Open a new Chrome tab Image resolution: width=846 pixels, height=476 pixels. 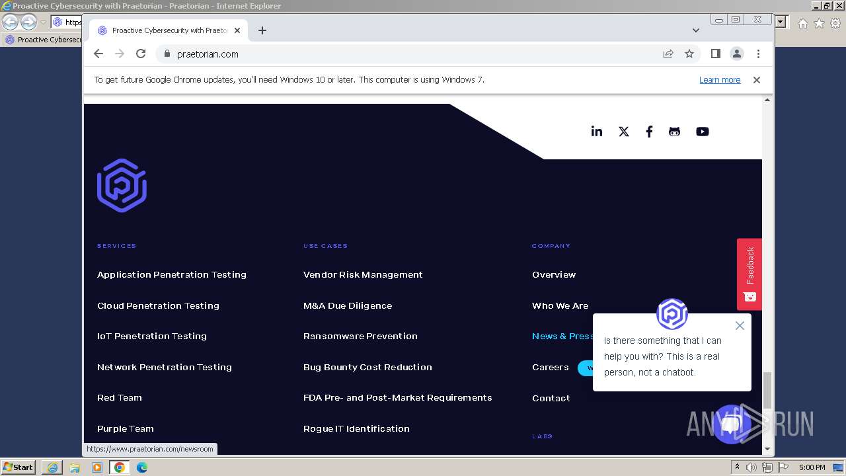pyautogui.click(x=262, y=30)
